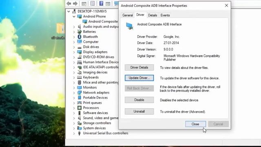Switch to the General tab
Screen dimensions: 261x147
point(128,15)
